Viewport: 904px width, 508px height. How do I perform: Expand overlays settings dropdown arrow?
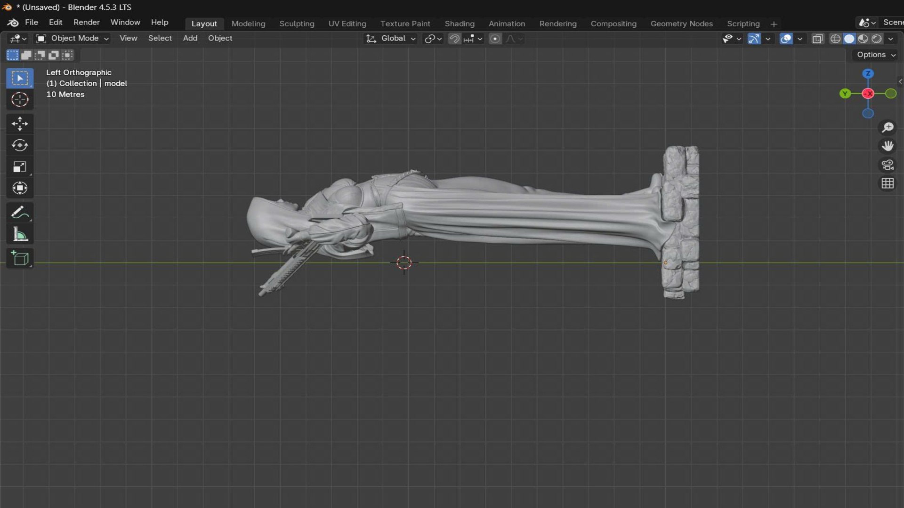pos(799,39)
